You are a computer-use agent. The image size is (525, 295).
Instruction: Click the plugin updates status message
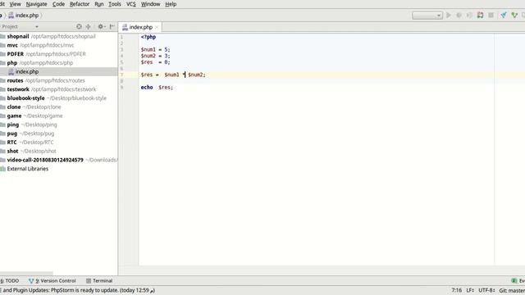tap(78, 290)
